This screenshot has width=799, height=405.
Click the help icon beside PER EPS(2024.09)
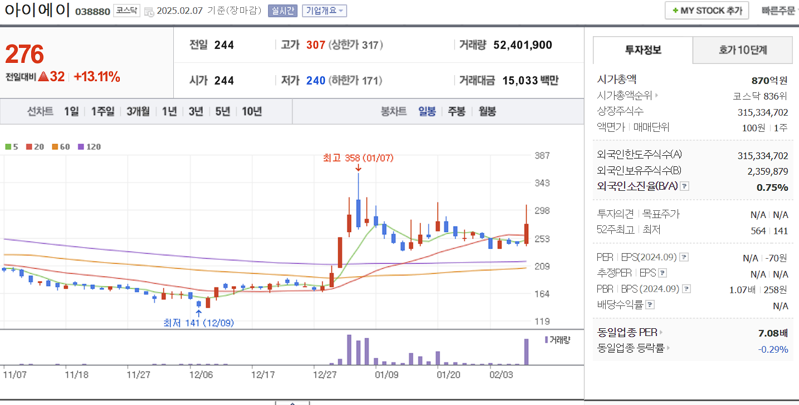tap(684, 257)
